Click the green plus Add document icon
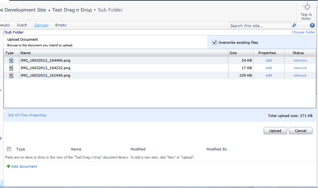 pyautogui.click(x=8, y=166)
